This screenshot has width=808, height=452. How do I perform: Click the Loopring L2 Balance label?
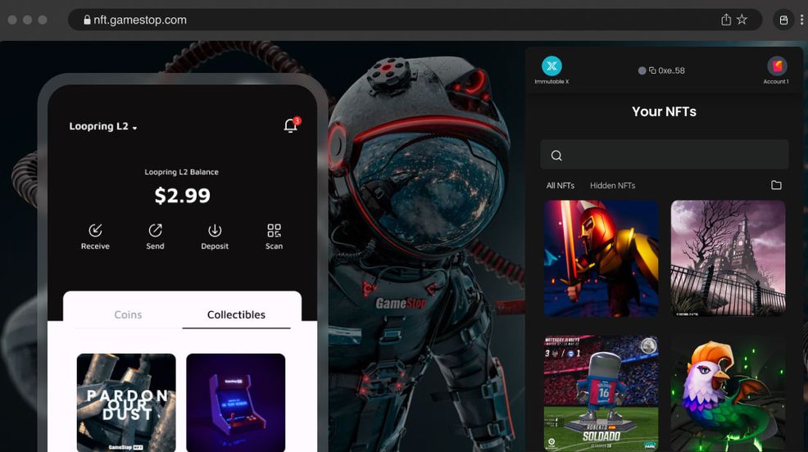(181, 172)
